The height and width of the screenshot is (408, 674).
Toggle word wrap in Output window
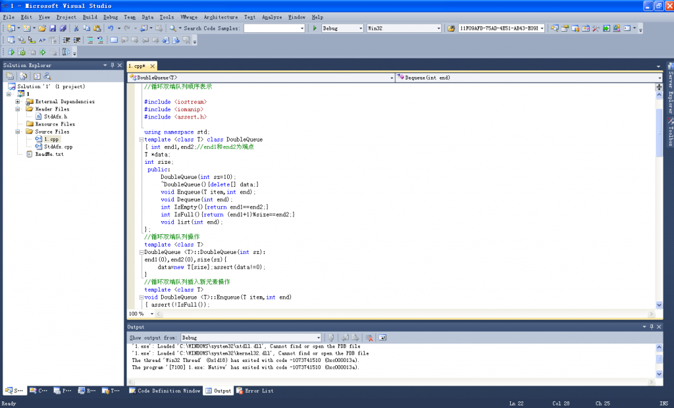pyautogui.click(x=382, y=338)
